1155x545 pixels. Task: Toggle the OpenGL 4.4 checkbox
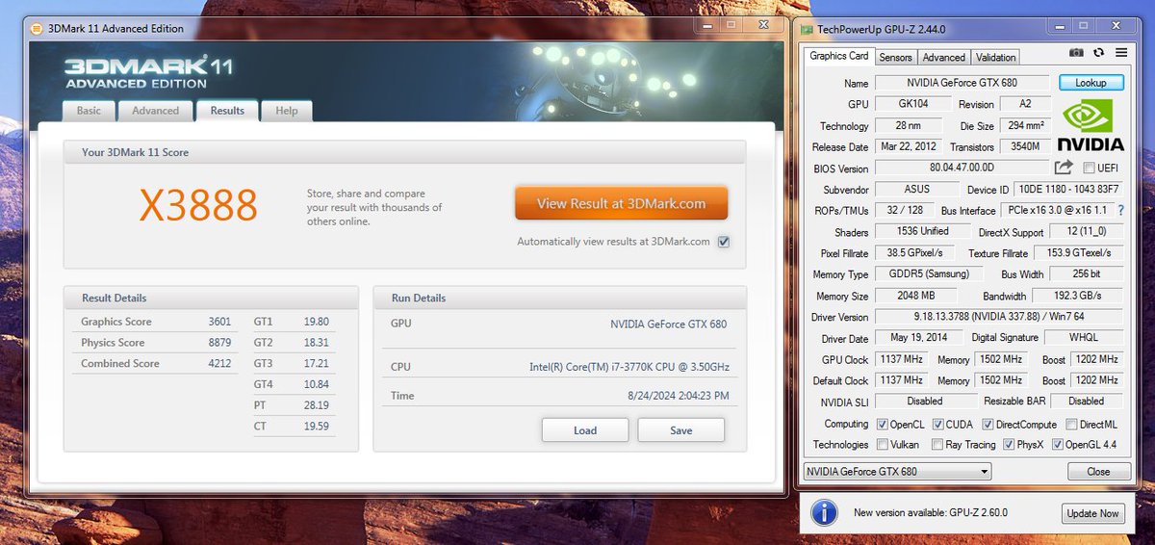(x=1058, y=445)
